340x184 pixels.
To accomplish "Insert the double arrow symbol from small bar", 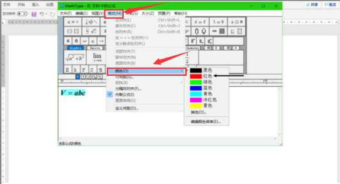I will [84, 41].
